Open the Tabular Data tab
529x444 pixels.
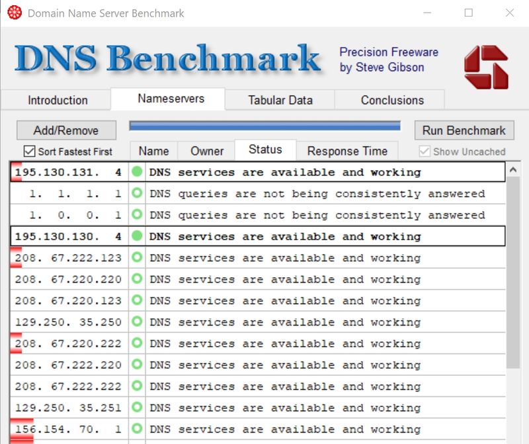pos(280,100)
